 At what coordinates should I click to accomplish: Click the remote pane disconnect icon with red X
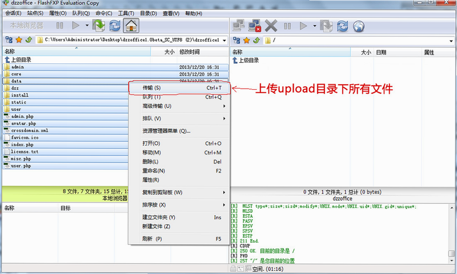click(255, 26)
